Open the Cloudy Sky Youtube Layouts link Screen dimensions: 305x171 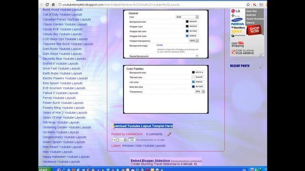coord(62,34)
